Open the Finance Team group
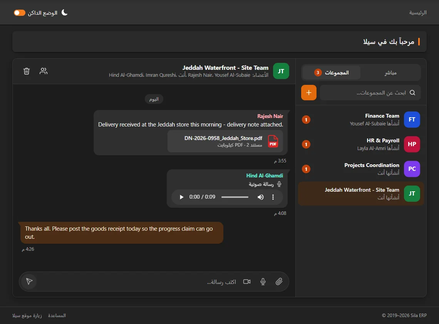 [361, 120]
